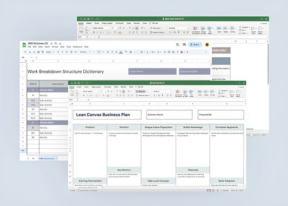Click Sort & Filter in Agile Team Charter window

pos(253,30)
